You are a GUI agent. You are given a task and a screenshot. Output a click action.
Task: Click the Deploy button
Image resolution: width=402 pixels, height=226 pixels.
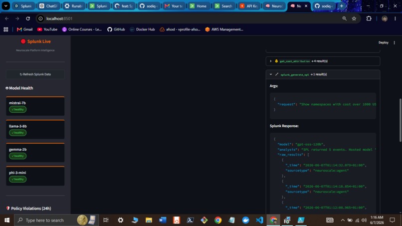383,42
